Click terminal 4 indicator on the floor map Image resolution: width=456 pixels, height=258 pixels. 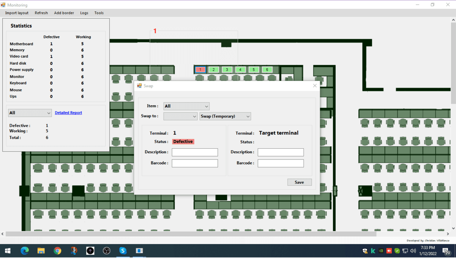click(240, 69)
